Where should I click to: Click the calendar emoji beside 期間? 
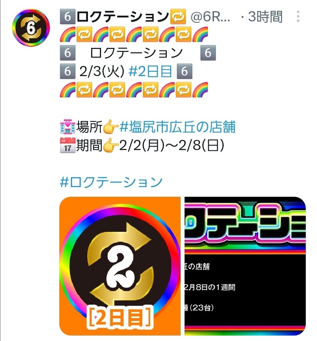68,145
